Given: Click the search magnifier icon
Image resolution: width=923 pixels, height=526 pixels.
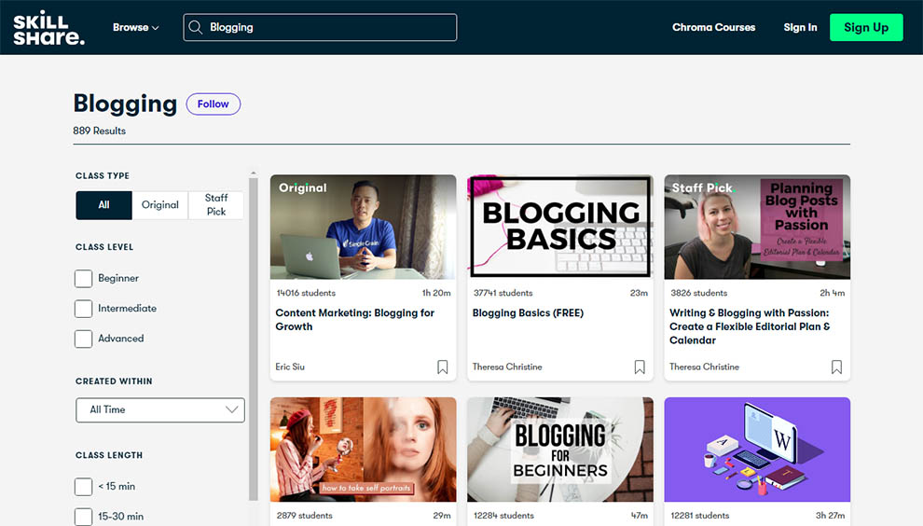Looking at the screenshot, I should [x=196, y=27].
